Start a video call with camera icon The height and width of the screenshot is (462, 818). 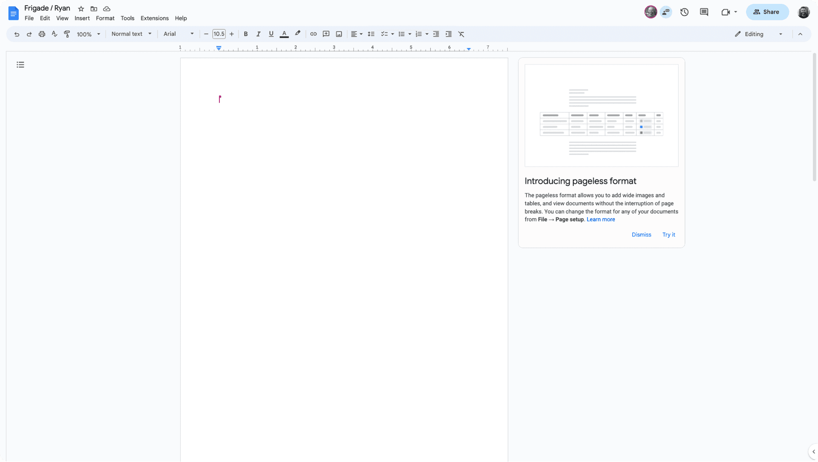coord(725,12)
